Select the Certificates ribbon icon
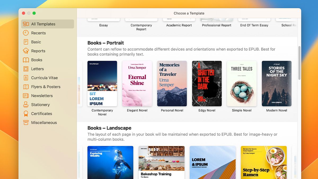 point(26,114)
